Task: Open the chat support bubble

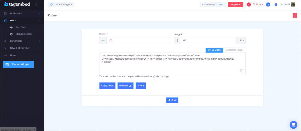Action: [293, 125]
